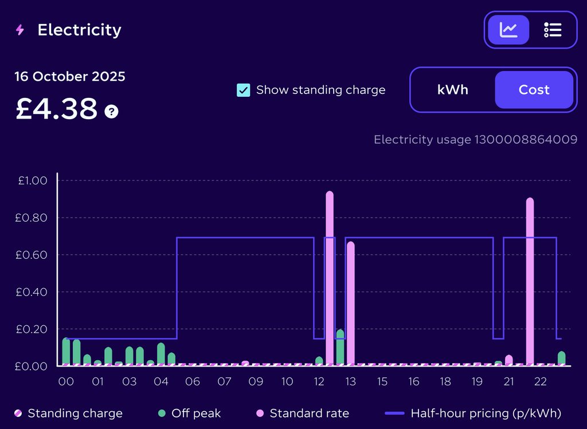
Task: Click the tall pink bar near 22:00
Action: pos(530,281)
